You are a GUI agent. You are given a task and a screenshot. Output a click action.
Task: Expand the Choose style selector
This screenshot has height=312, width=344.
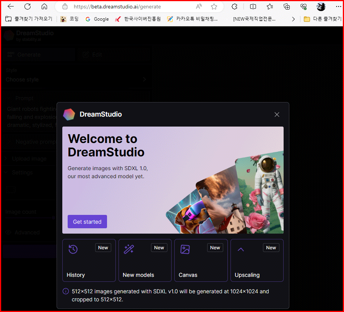(x=76, y=80)
